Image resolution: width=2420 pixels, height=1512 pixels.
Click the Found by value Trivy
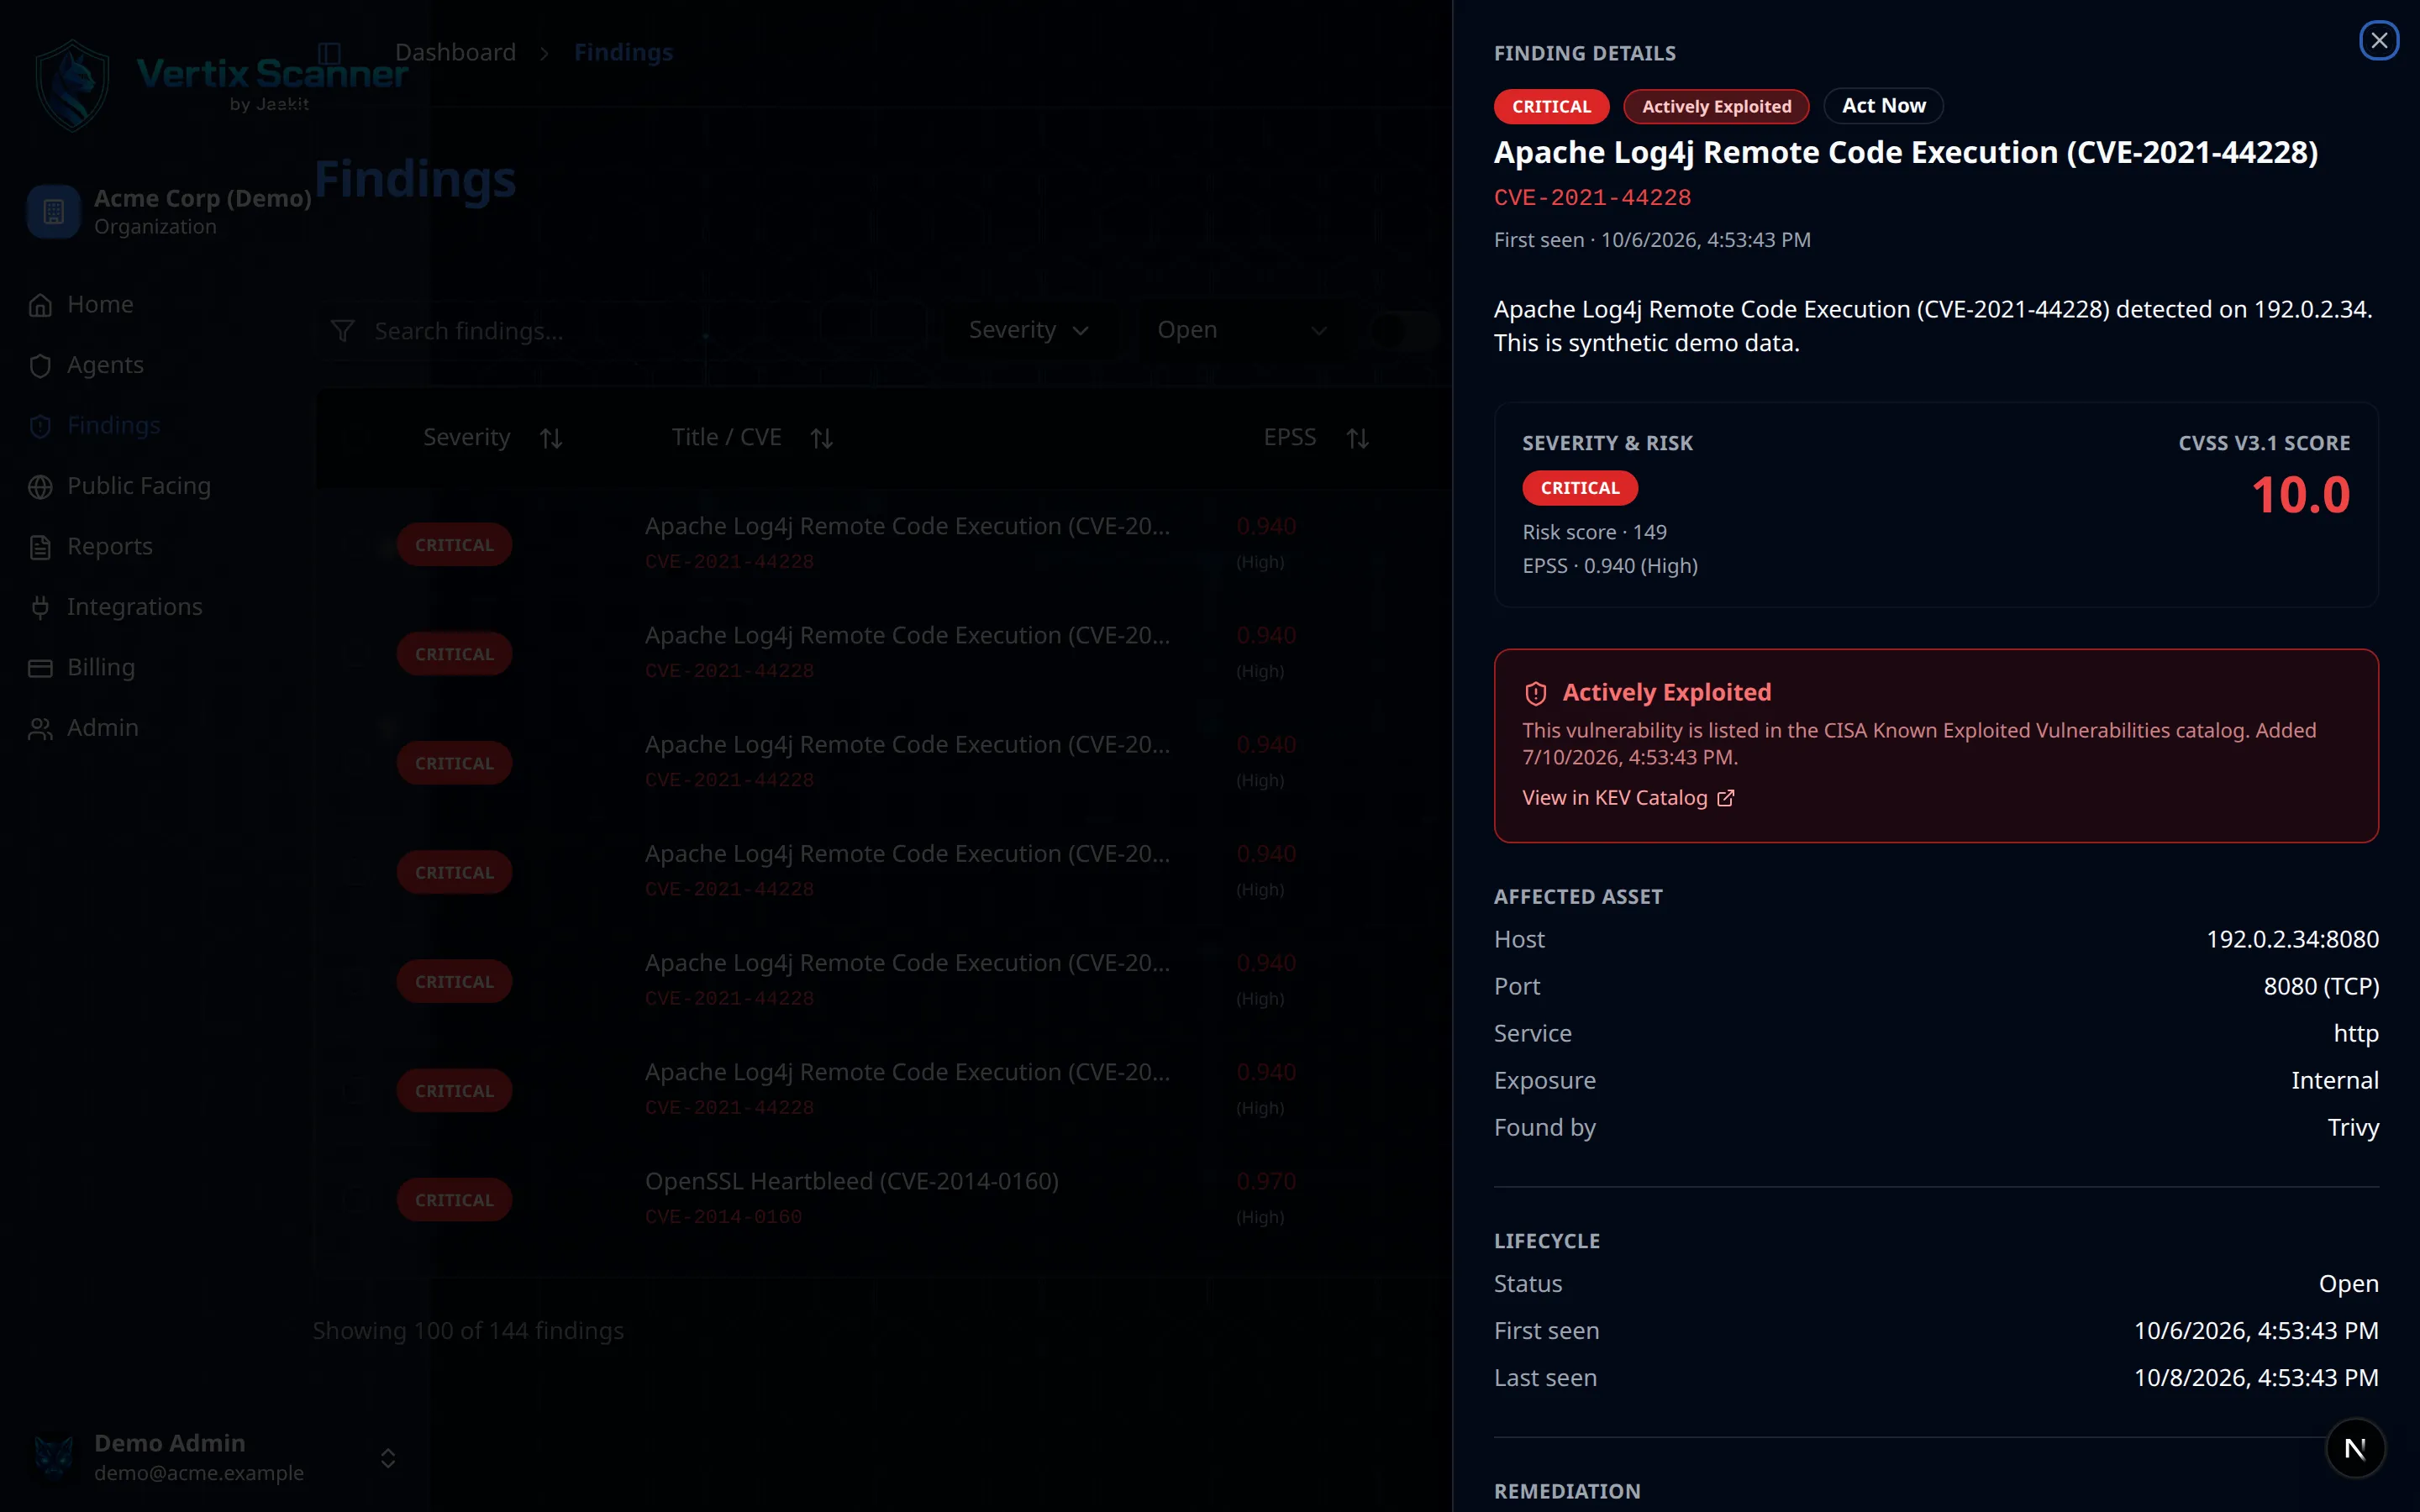2353,1127
